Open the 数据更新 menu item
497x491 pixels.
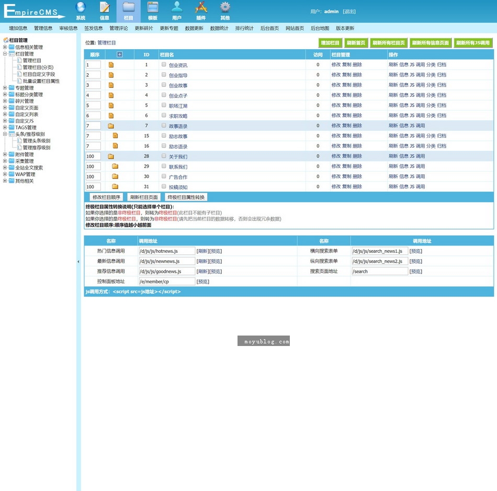click(x=194, y=28)
